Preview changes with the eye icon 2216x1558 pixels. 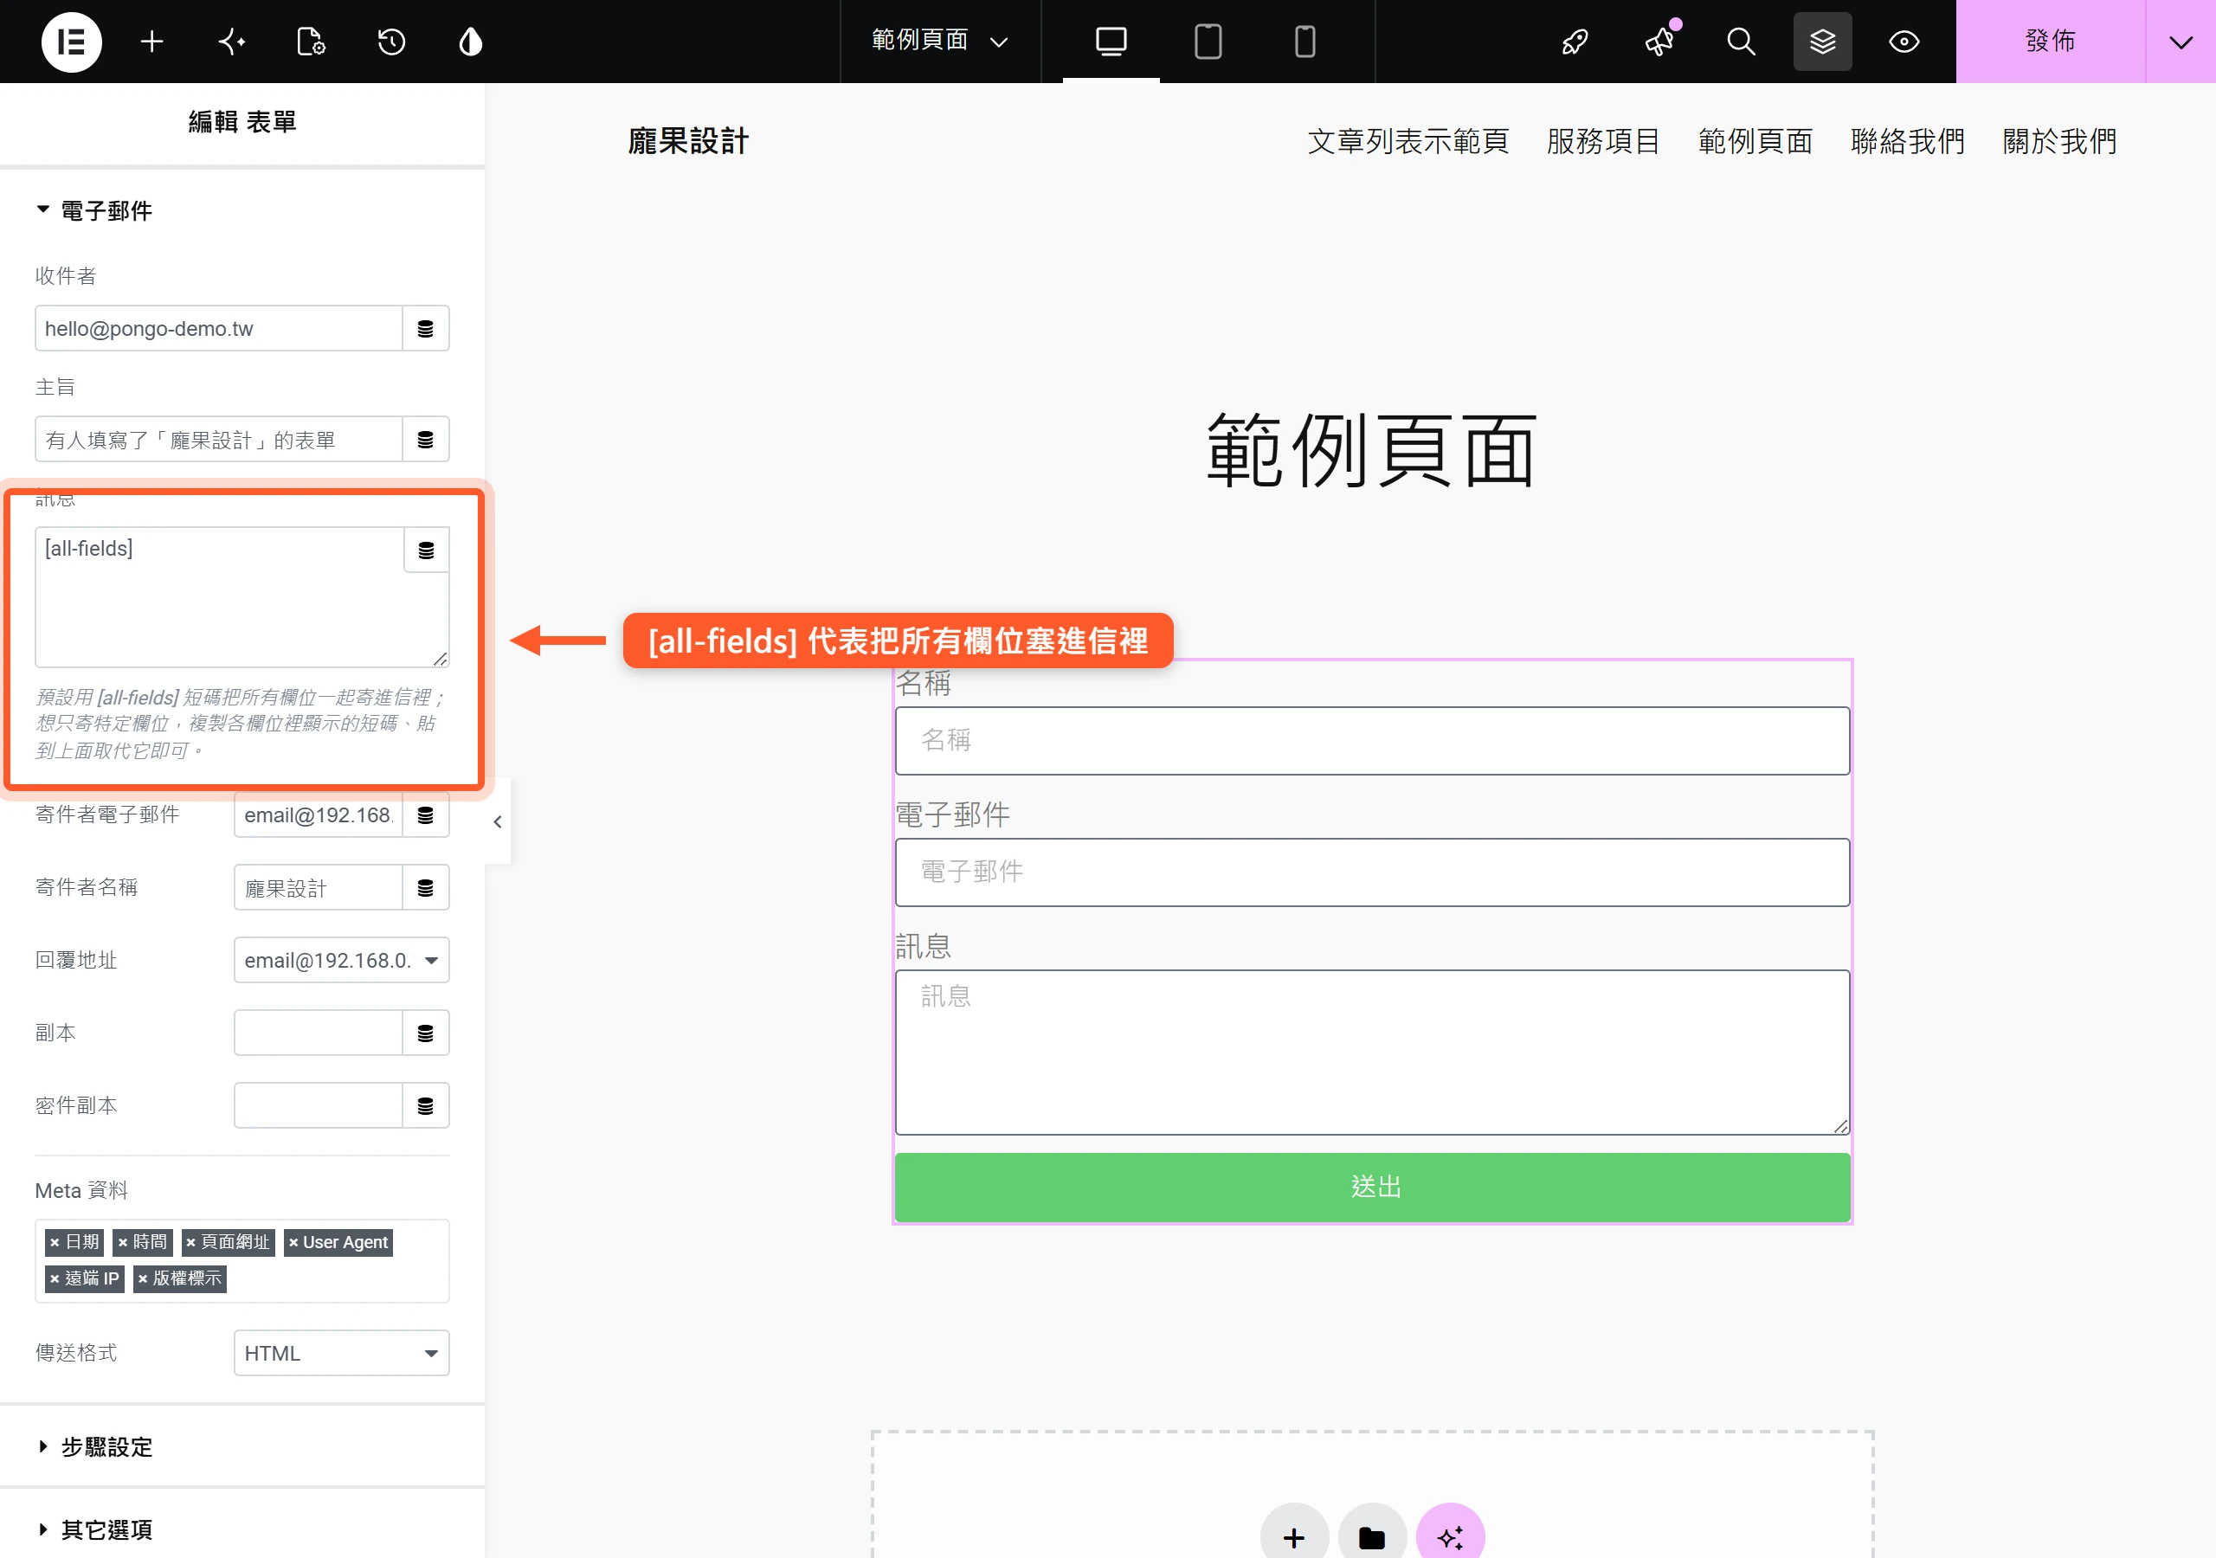click(1904, 42)
